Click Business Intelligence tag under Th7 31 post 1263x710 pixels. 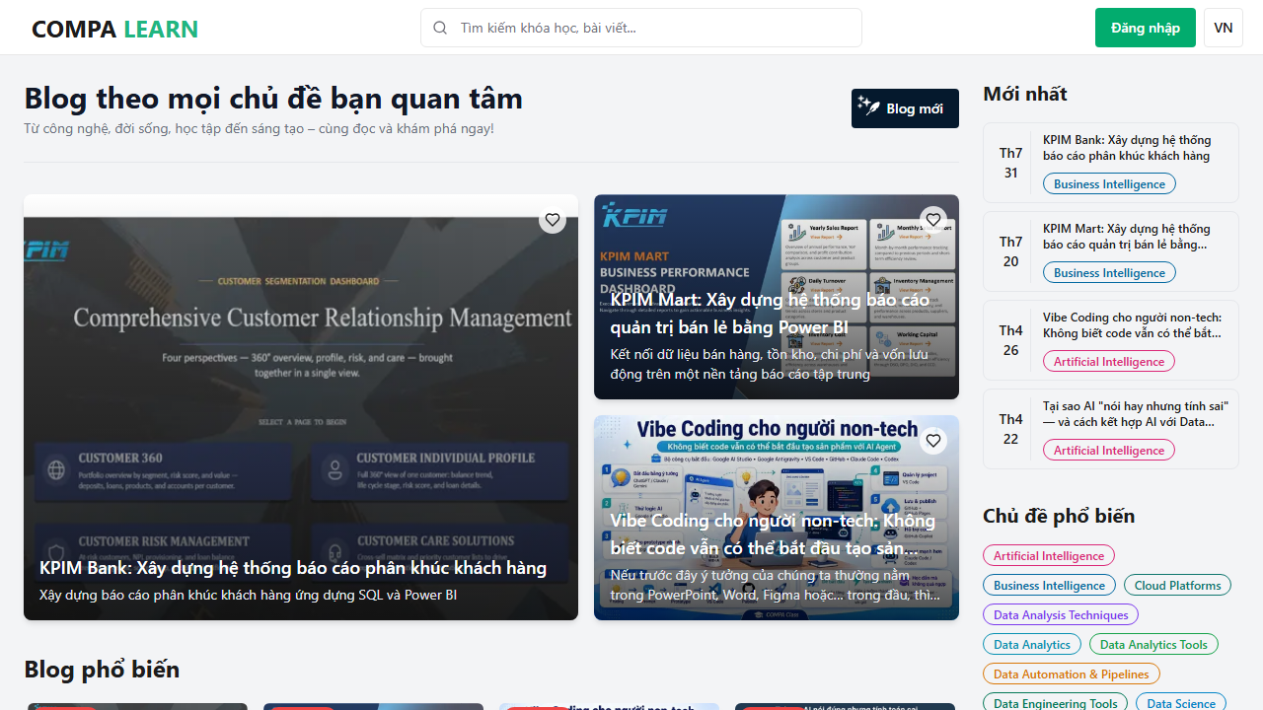pyautogui.click(x=1109, y=184)
